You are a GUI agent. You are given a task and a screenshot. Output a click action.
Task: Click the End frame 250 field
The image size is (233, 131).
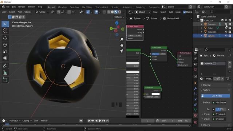[x=183, y=120]
